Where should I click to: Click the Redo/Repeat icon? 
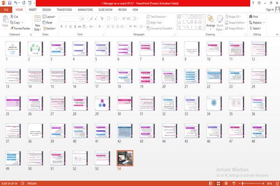tap(24, 3)
